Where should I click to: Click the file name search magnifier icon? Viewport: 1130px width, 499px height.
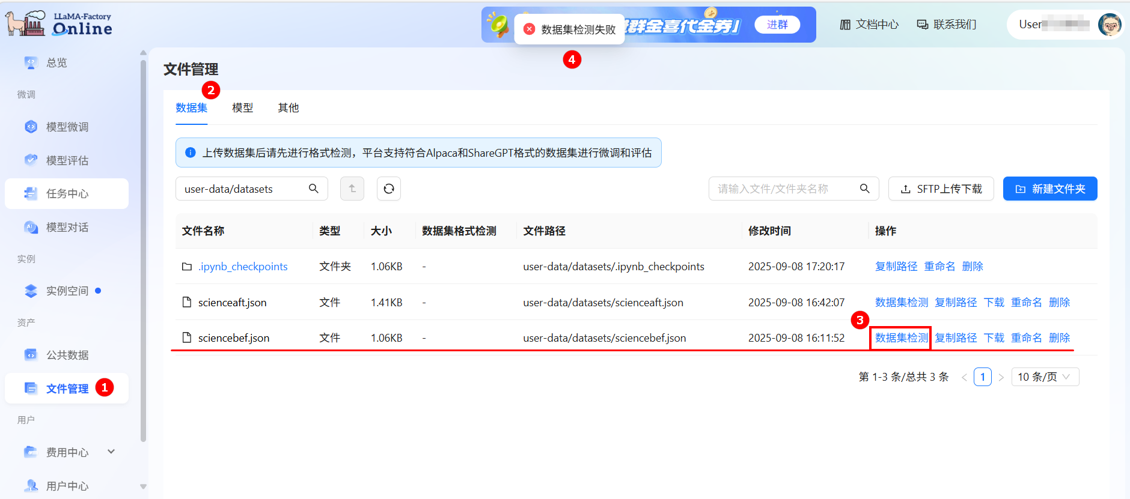(x=864, y=189)
